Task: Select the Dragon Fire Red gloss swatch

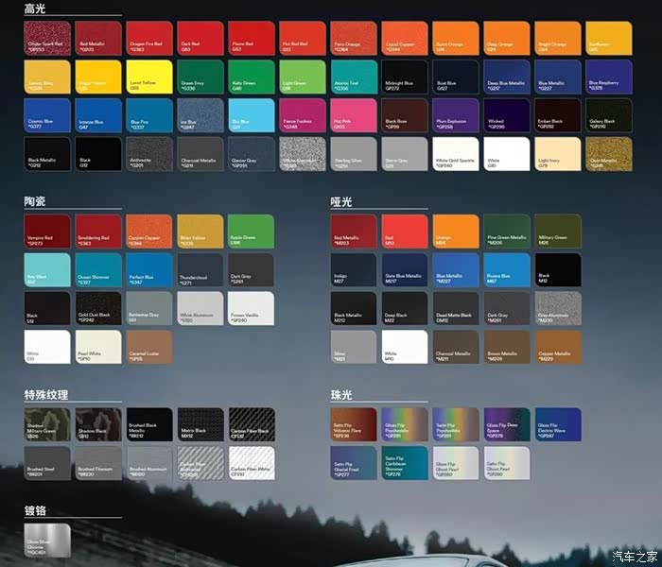Action: point(150,38)
